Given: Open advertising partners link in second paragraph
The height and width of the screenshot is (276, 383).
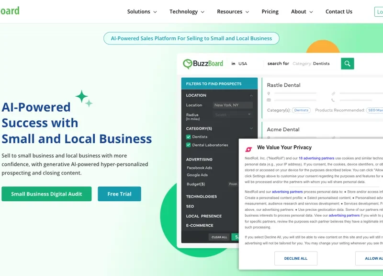Looking at the screenshot, I should [x=287, y=192].
